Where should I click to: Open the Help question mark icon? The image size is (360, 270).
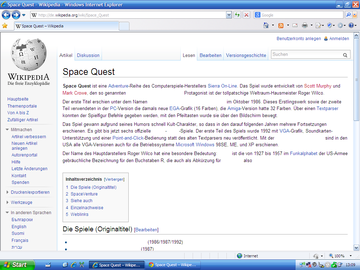352,25
